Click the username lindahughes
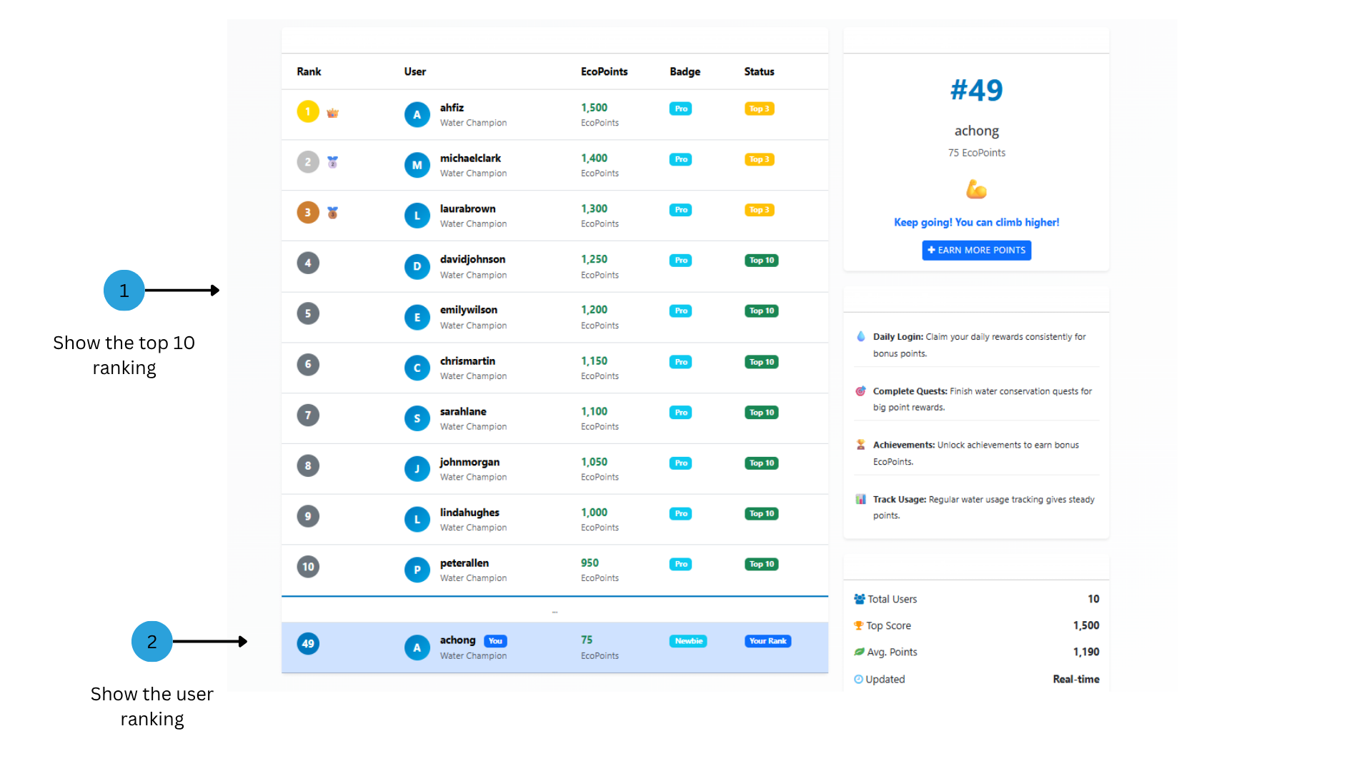 469,513
